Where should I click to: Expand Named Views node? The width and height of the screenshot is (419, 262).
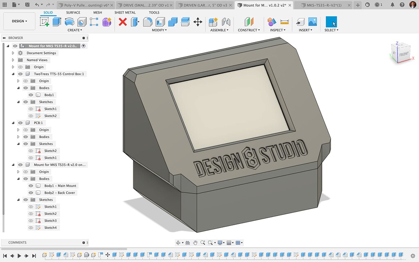pos(13,60)
